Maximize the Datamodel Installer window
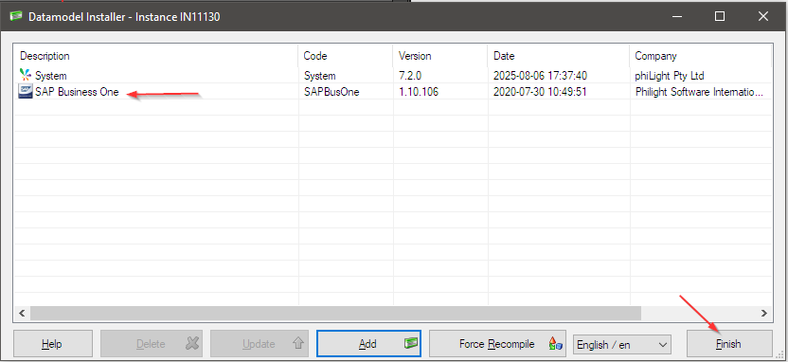 [720, 16]
